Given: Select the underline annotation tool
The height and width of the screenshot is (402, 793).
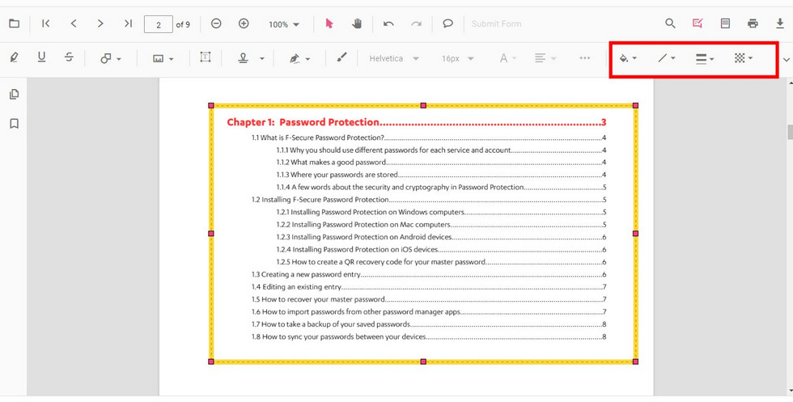Looking at the screenshot, I should coord(41,57).
